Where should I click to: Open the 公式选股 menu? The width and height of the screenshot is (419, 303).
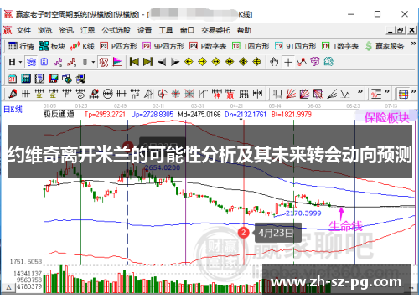tap(116, 30)
